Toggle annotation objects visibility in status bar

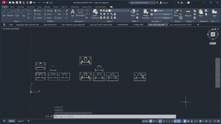click(185, 121)
